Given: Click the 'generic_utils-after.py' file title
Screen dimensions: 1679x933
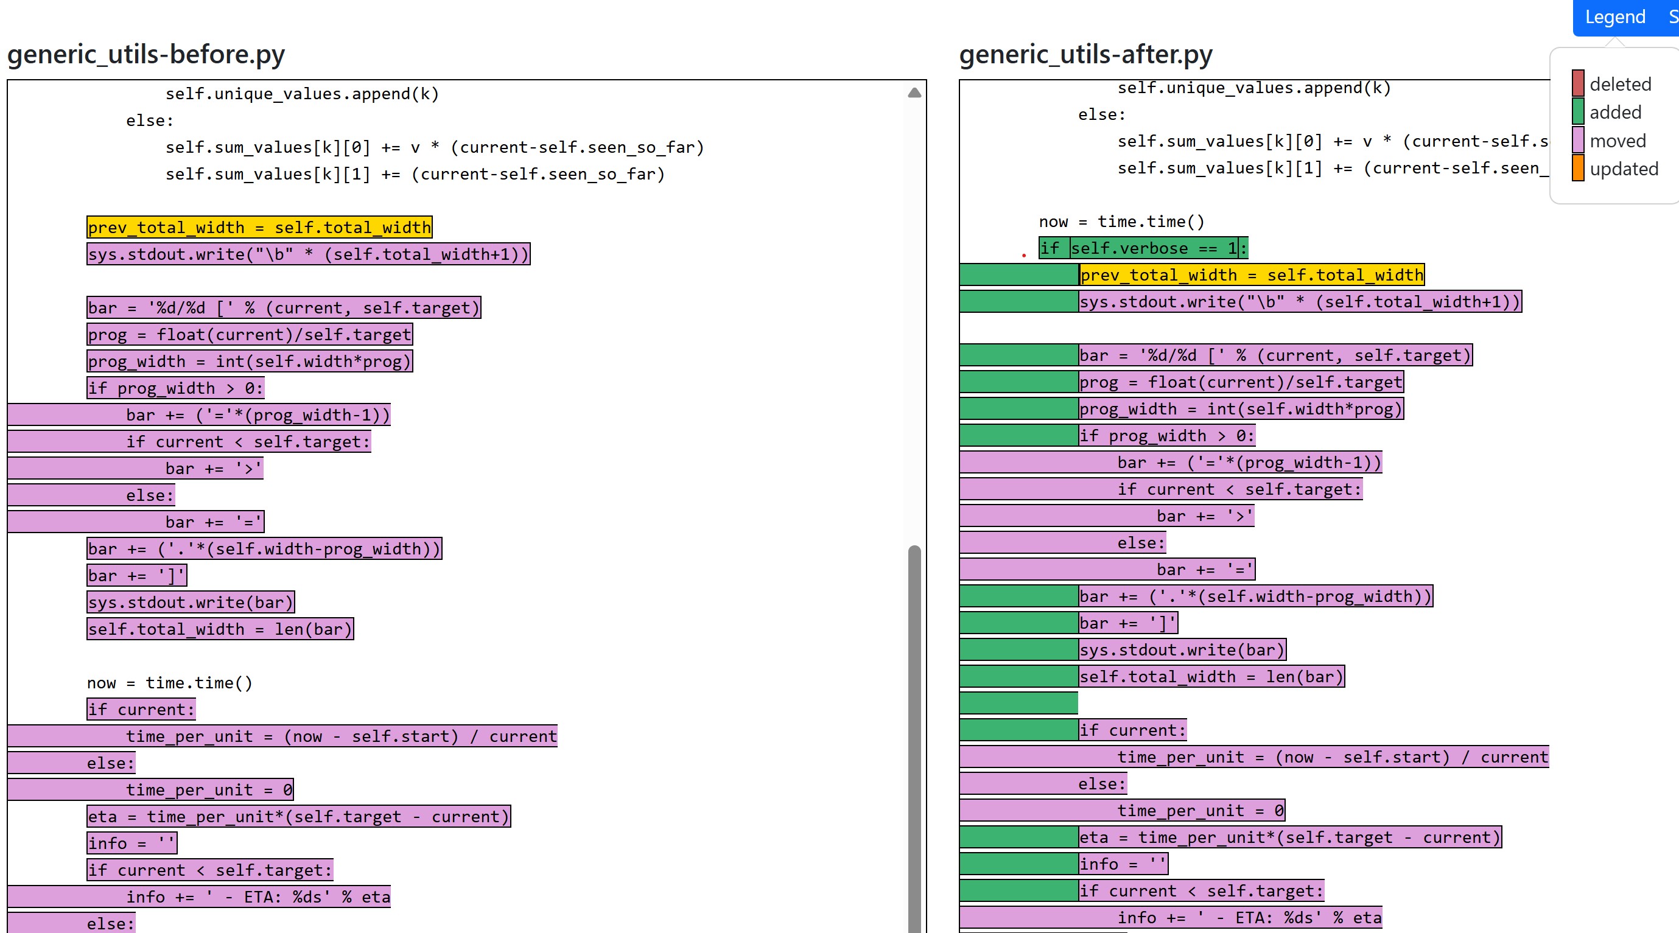Looking at the screenshot, I should point(1085,54).
